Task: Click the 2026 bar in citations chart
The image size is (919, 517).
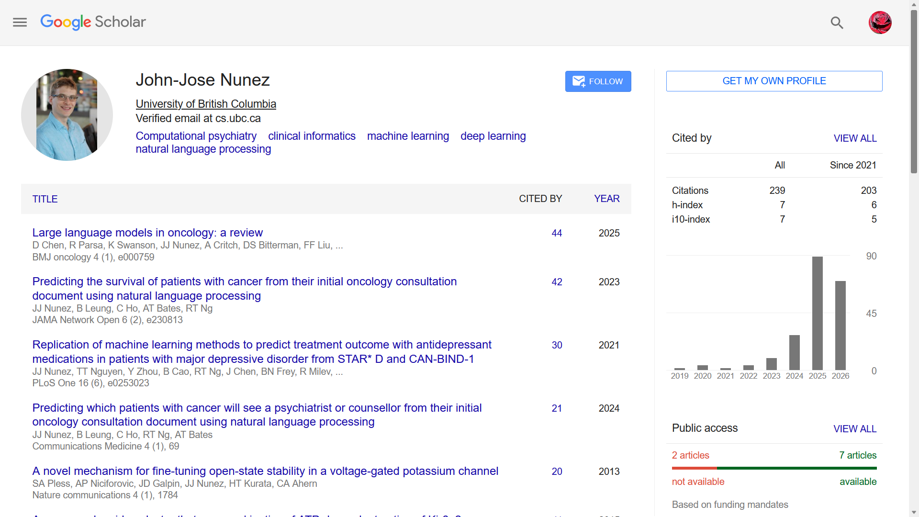Action: click(x=840, y=326)
